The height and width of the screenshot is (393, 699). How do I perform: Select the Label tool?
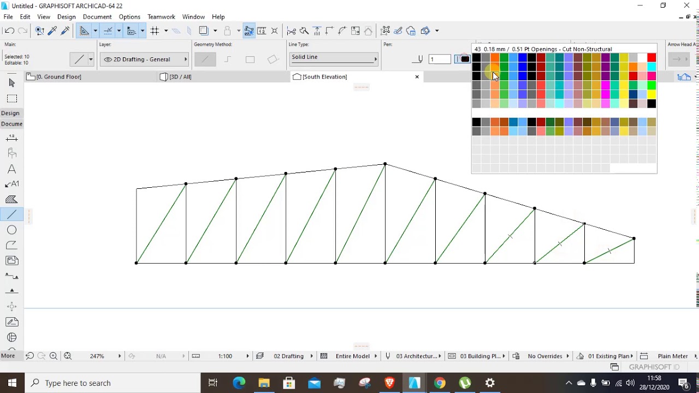tap(12, 184)
